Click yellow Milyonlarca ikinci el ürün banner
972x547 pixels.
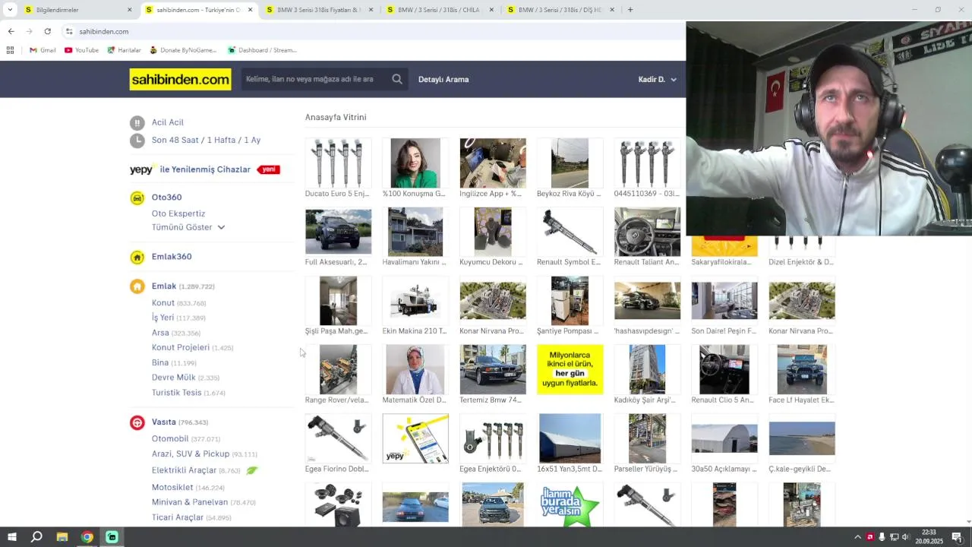[570, 369]
